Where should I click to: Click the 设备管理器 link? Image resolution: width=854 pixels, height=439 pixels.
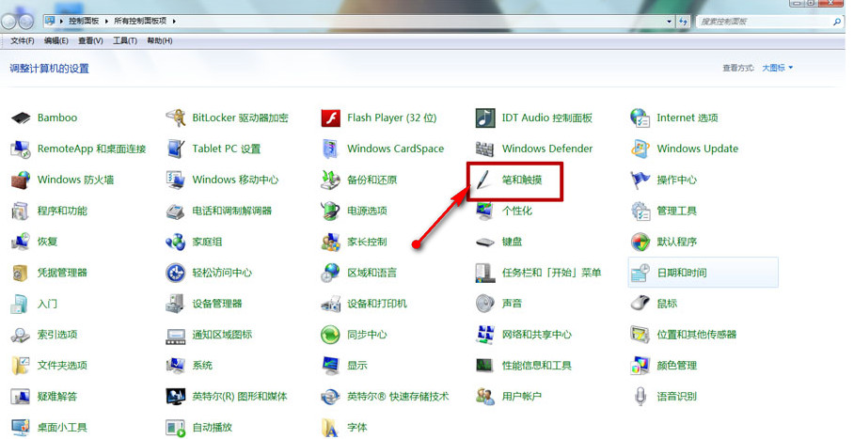[x=216, y=304]
